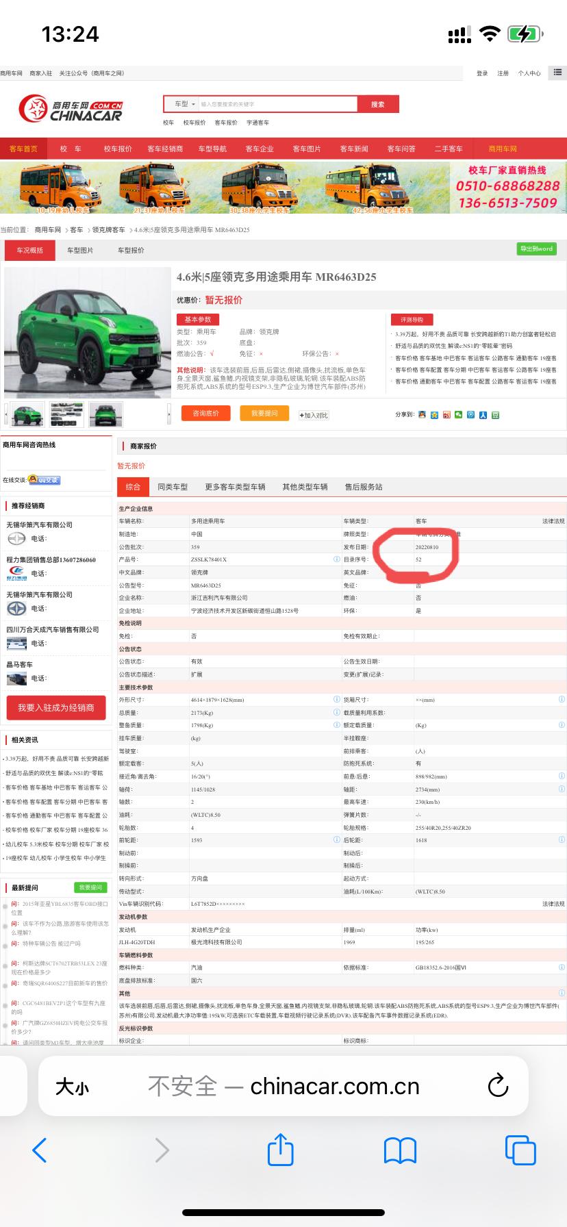Open the 领克牌客车 breadcrumb link
Image resolution: width=567 pixels, height=1227 pixels.
109,230
